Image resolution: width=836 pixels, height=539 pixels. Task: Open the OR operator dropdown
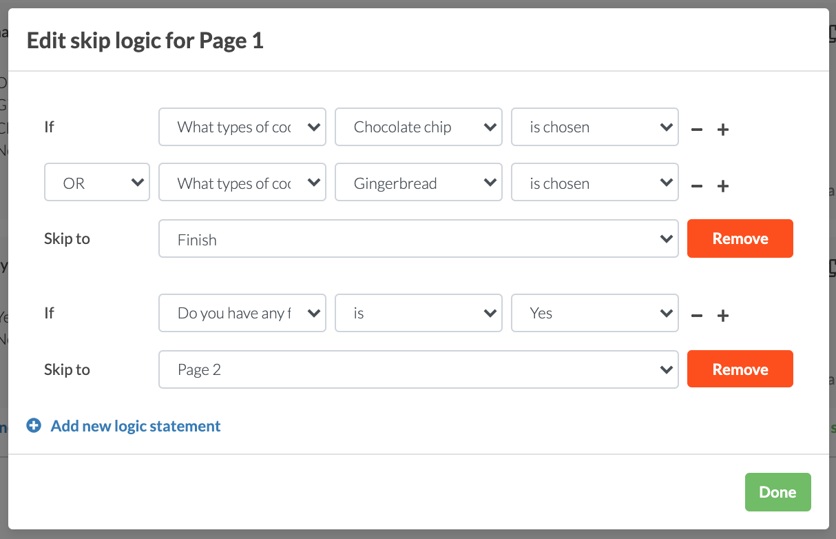(97, 183)
